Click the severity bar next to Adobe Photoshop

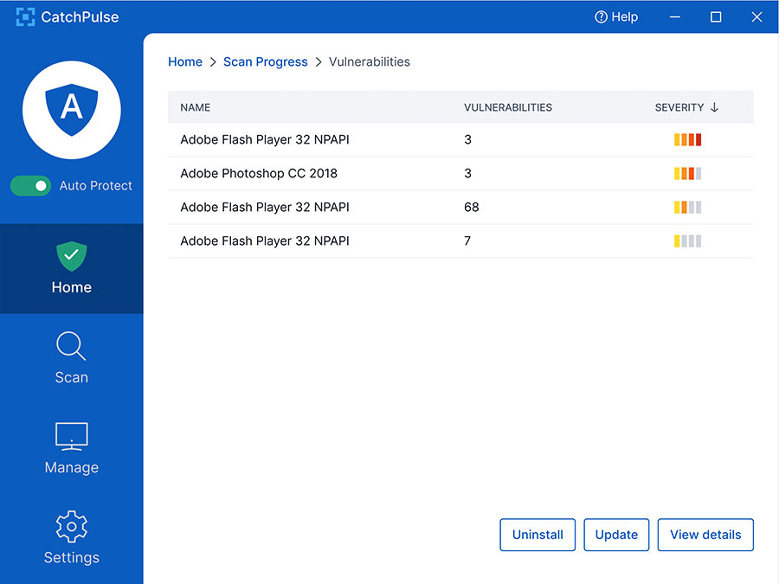(687, 173)
